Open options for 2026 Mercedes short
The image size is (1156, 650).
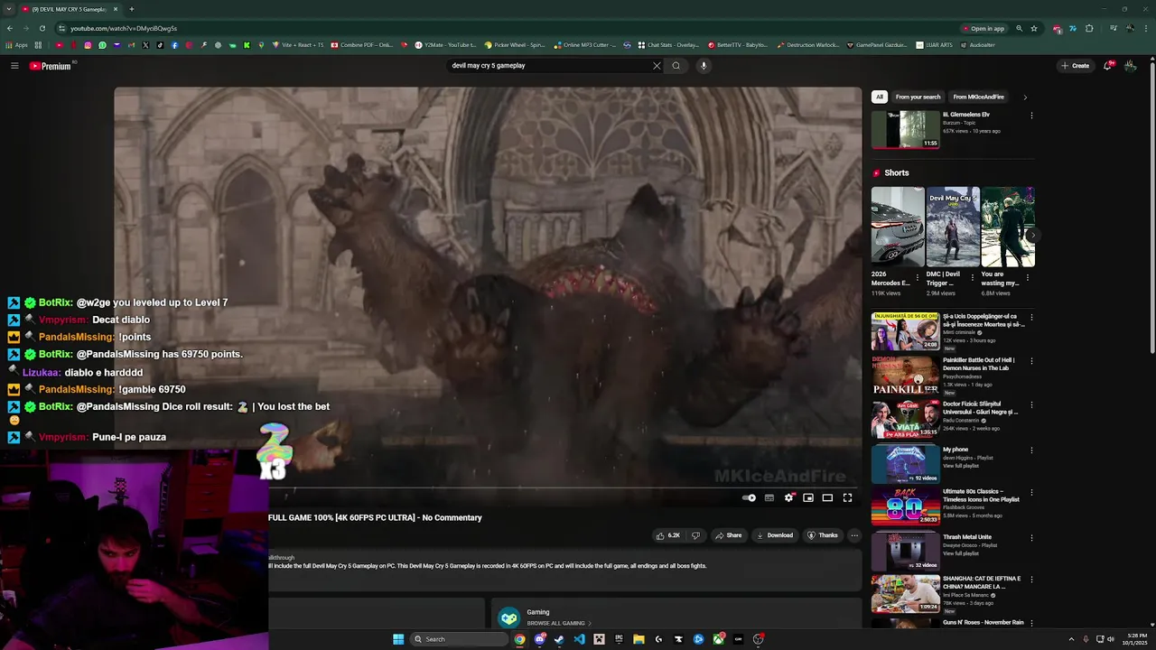tap(918, 277)
